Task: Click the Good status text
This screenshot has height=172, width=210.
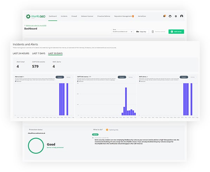Action: [51, 144]
